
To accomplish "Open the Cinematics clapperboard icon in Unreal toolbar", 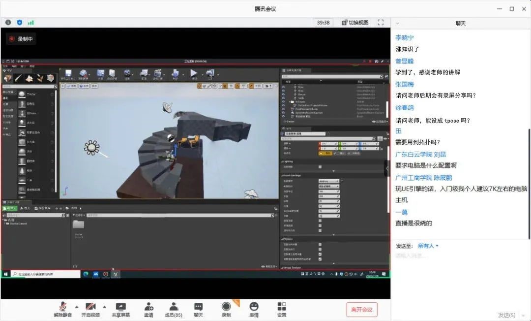I will tap(158, 74).
